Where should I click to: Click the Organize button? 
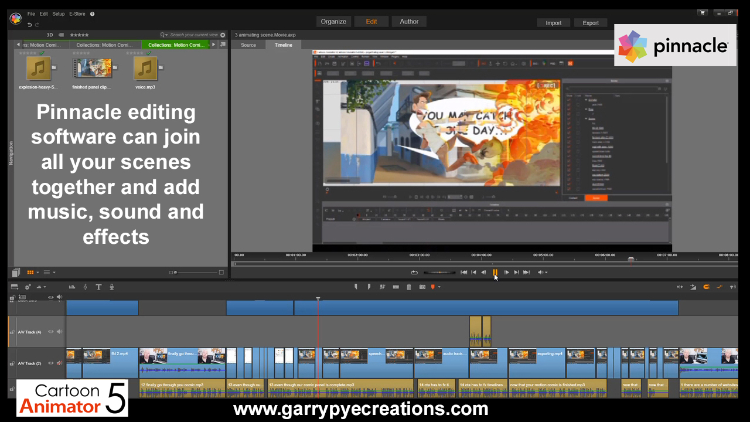click(x=333, y=22)
